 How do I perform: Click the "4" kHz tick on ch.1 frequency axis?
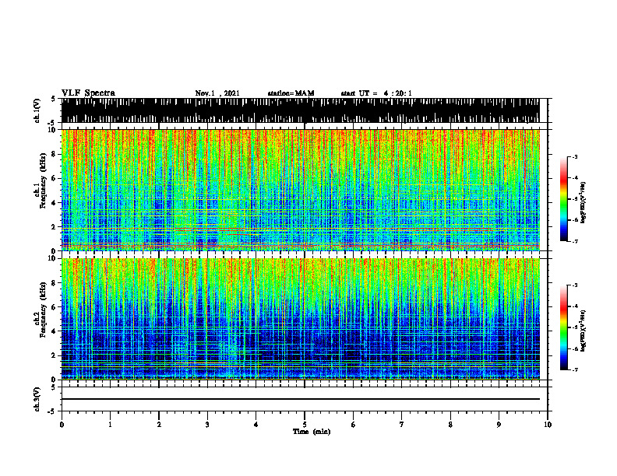pyautogui.click(x=54, y=203)
